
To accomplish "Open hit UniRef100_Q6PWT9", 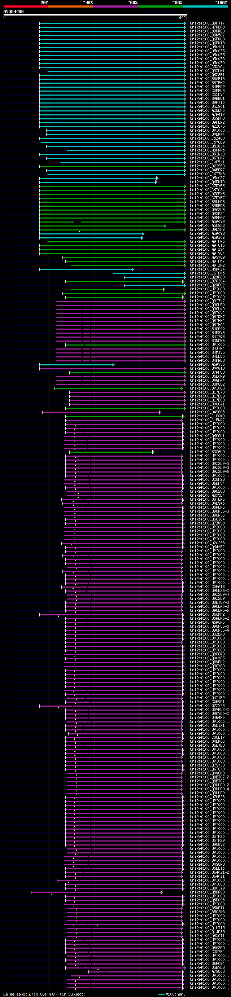I will (x=207, y=182).
